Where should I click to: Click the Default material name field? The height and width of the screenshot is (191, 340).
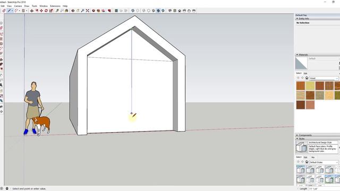pos(323,58)
